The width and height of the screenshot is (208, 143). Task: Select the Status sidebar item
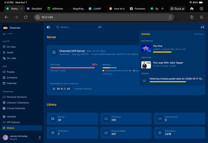(22, 128)
